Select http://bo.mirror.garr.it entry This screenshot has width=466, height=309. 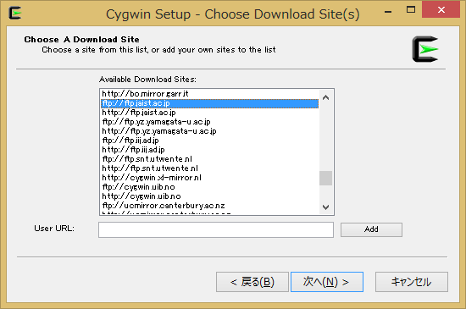(210, 94)
